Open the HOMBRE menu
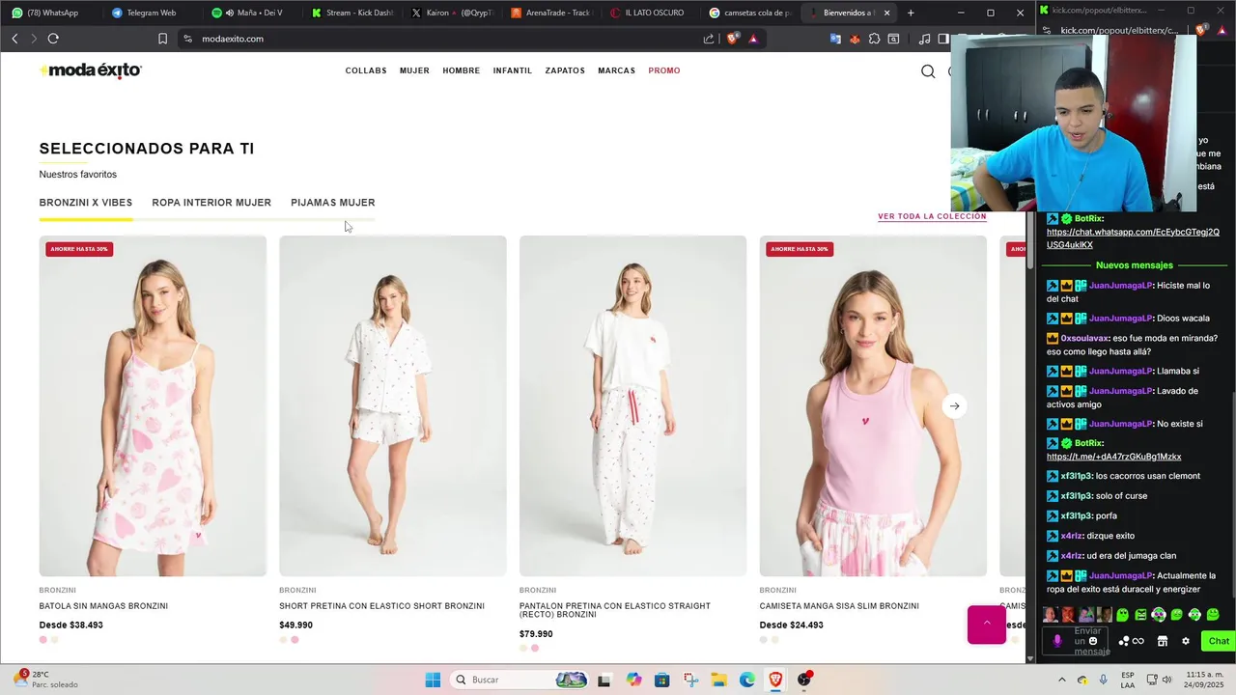The width and height of the screenshot is (1236, 695). pos(462,70)
